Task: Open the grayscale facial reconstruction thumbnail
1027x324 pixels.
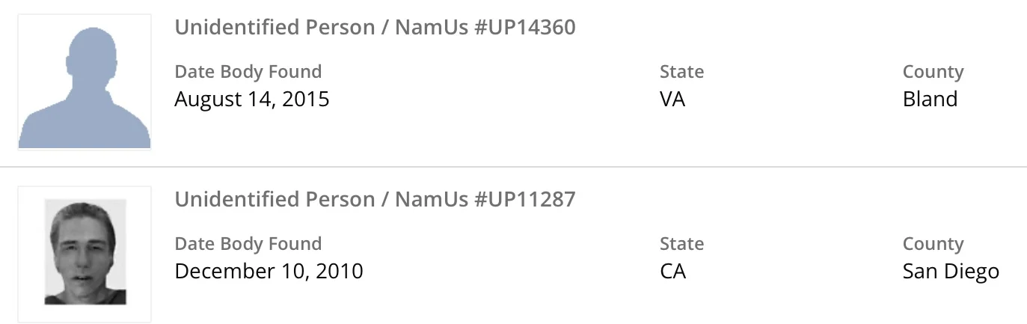Action: pyautogui.click(x=85, y=254)
